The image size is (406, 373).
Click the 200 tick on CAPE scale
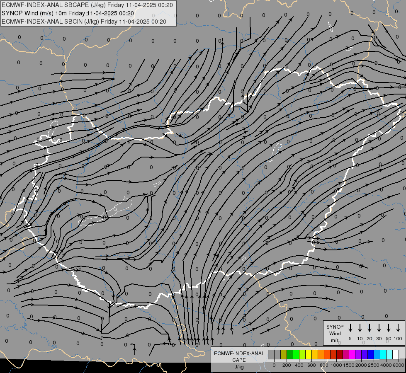(287, 365)
